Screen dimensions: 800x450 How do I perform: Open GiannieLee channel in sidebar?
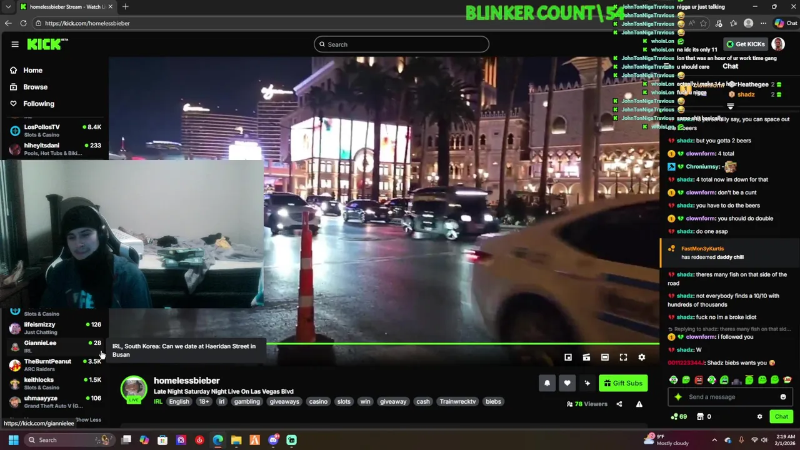55,346
